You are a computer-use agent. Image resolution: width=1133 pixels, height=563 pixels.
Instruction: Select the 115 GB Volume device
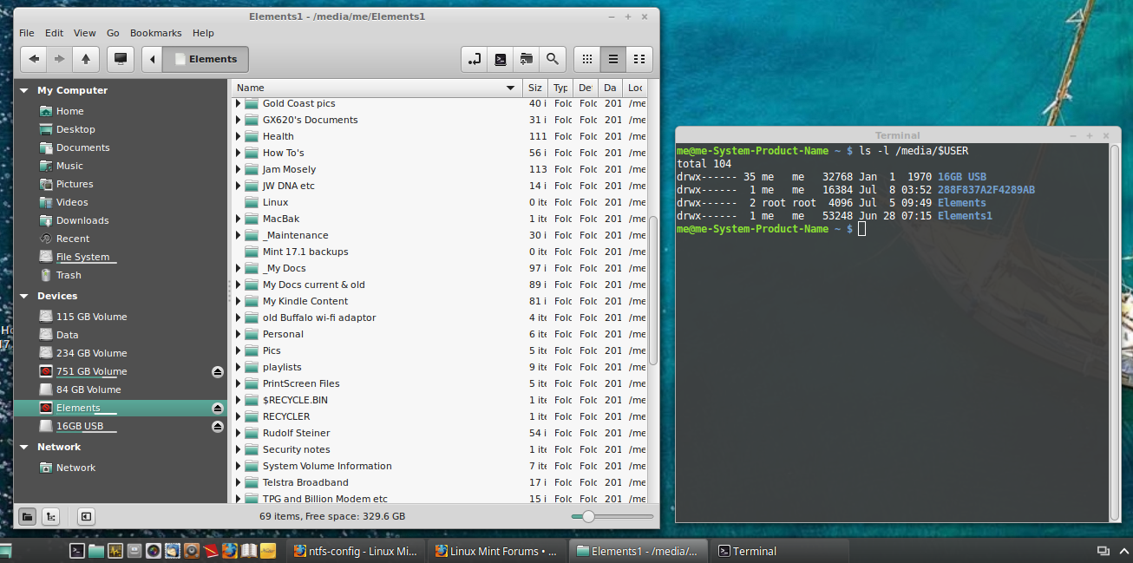pyautogui.click(x=91, y=317)
